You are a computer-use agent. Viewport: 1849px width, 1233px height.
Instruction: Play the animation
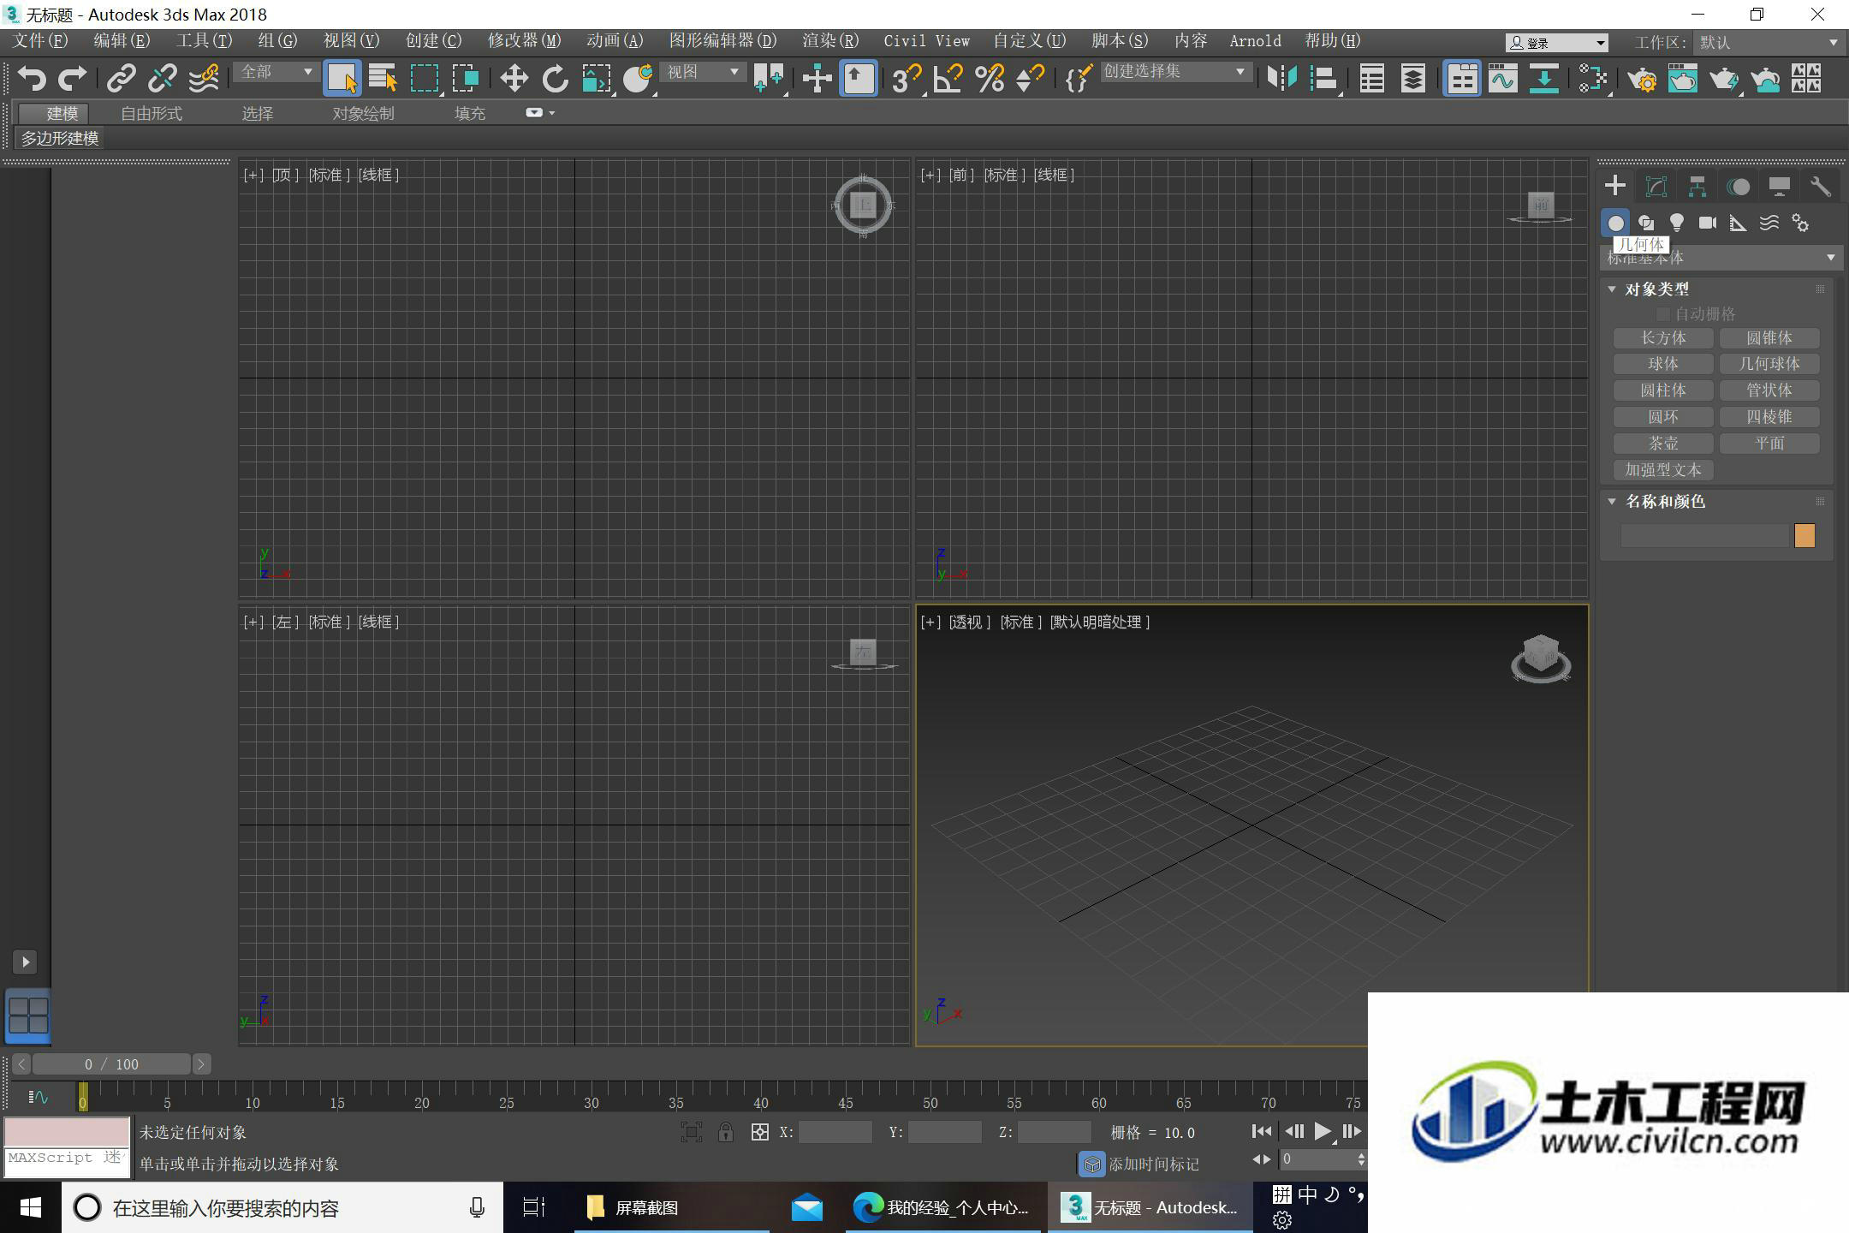coord(1323,1132)
